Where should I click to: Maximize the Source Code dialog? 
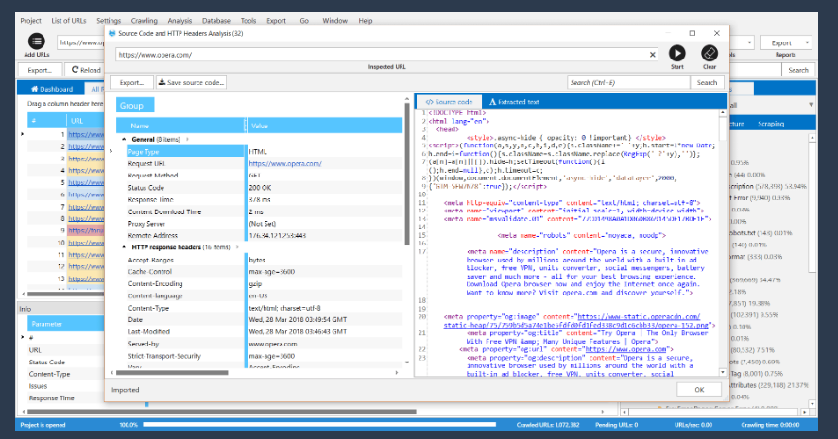pos(693,33)
